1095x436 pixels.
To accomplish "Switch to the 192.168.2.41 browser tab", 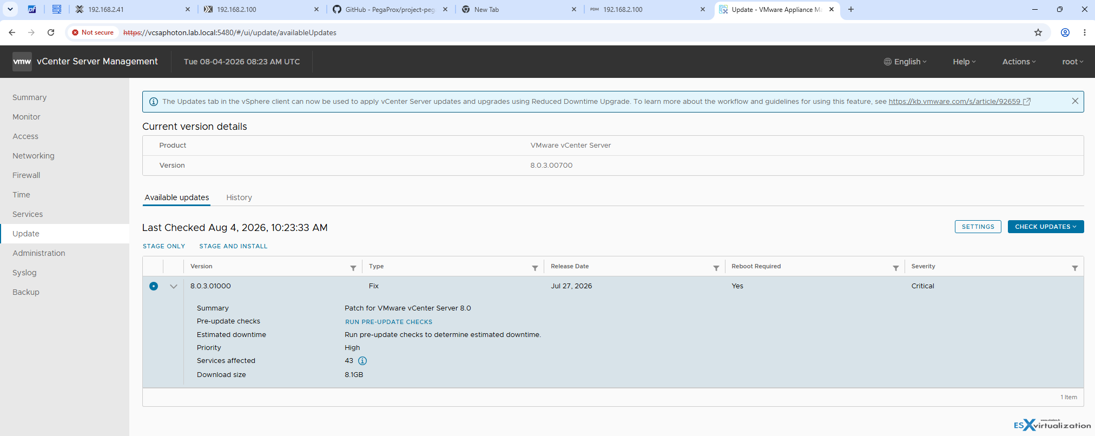I will 133,9.
